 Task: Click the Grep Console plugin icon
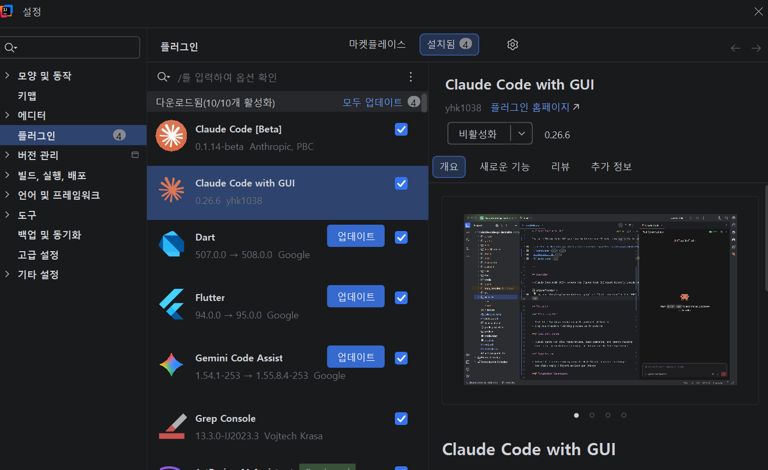(172, 426)
